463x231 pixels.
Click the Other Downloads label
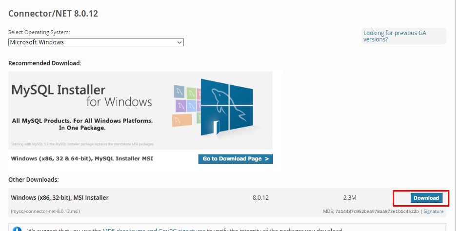[x=33, y=179]
